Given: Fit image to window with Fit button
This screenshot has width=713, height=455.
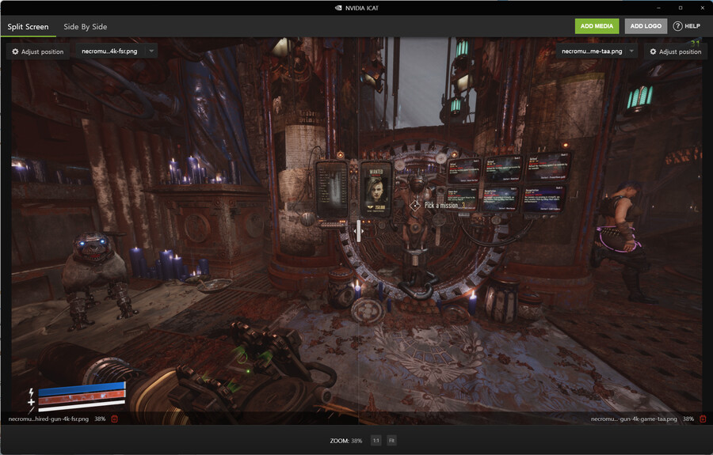Looking at the screenshot, I should (x=391, y=441).
